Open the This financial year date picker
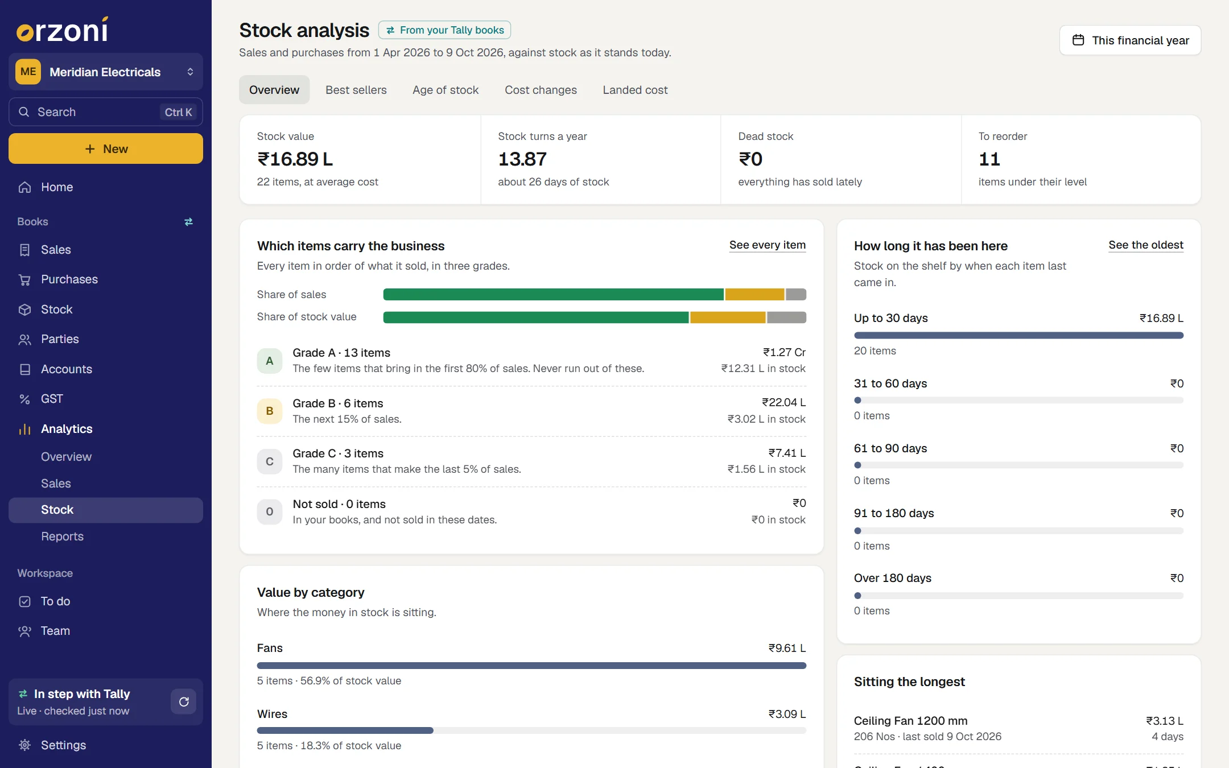Viewport: 1229px width, 768px height. (1130, 40)
